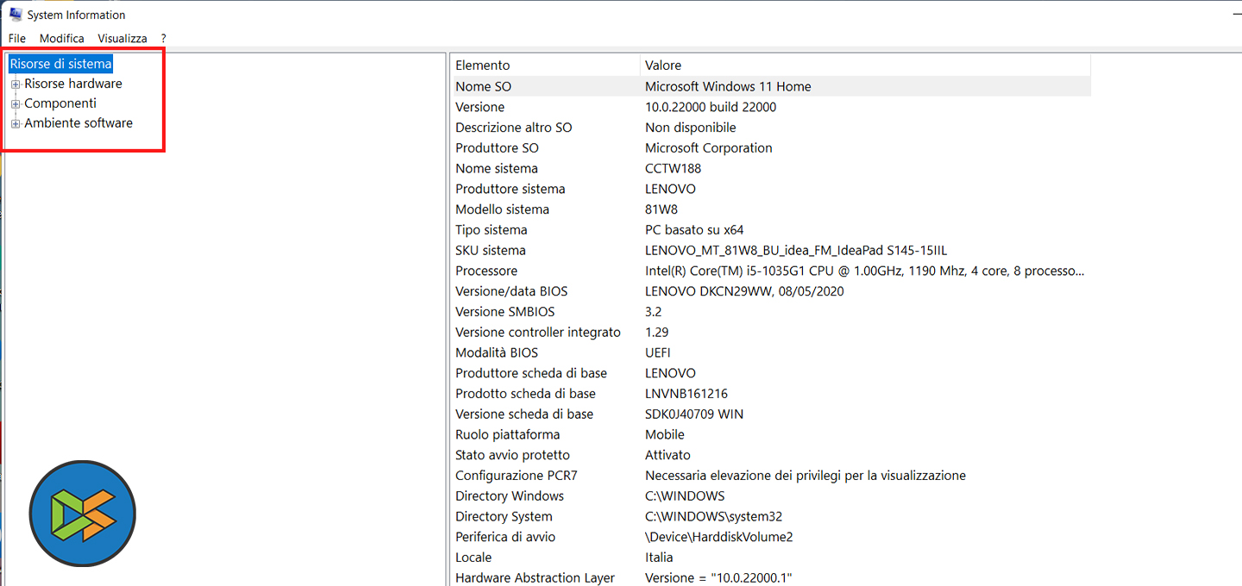This screenshot has height=586, width=1242.
Task: Click the 1.29 controller value
Action: tap(657, 332)
